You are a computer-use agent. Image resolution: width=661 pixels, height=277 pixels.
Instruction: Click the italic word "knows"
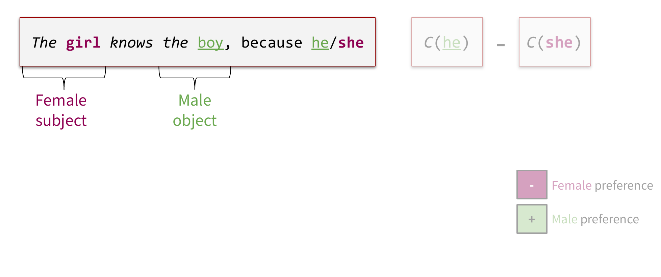(x=131, y=43)
